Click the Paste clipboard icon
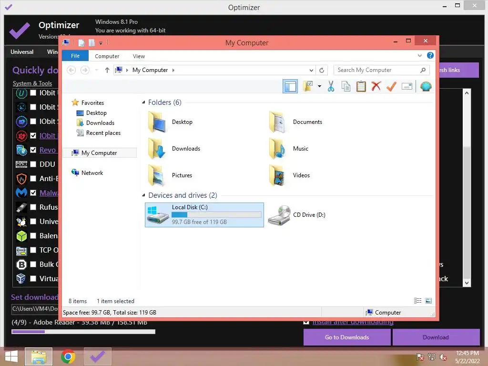The width and height of the screenshot is (488, 366). click(x=361, y=86)
